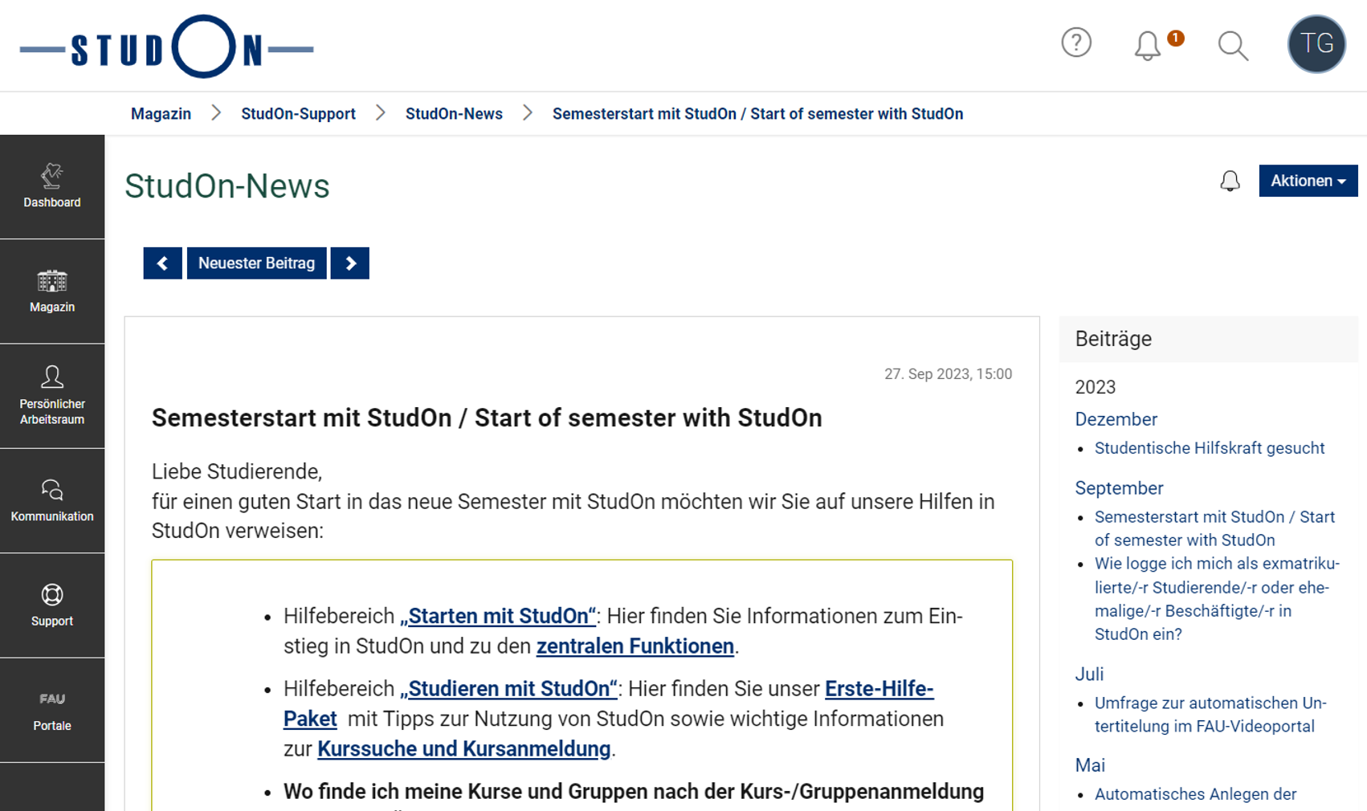This screenshot has height=811, width=1367.
Task: Open the "Starten mit StudOn" link
Action: 498,616
